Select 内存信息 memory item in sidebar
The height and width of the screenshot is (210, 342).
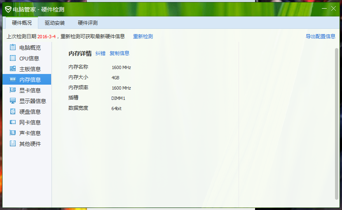click(30, 79)
